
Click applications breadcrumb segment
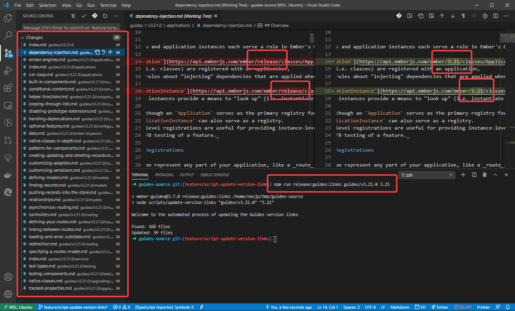tap(178, 25)
